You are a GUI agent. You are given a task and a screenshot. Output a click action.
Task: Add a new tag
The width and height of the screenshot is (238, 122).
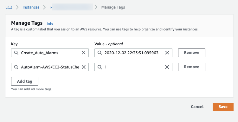coord(25,81)
